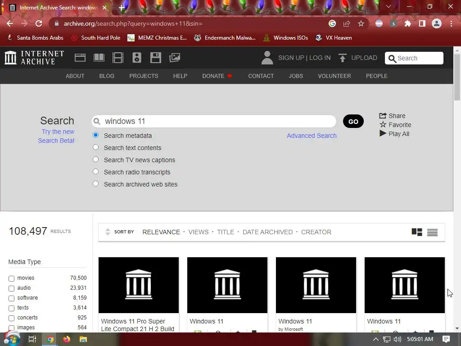The image size is (461, 346).
Task: Click the page vertical scrollbar thumb
Action: [x=457, y=77]
